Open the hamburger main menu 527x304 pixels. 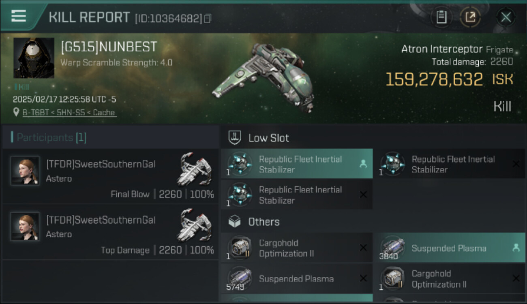(19, 16)
